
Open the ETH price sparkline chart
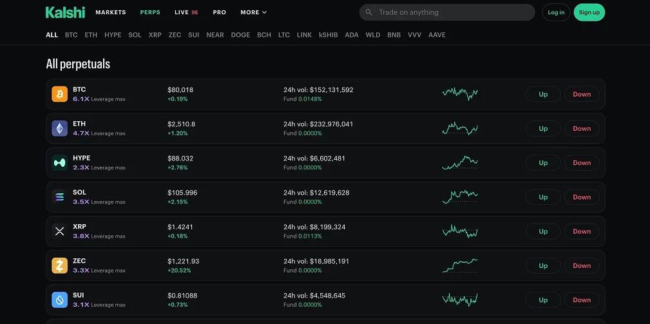coord(460,128)
